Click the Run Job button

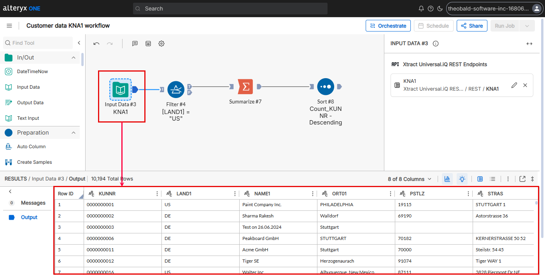coord(505,26)
